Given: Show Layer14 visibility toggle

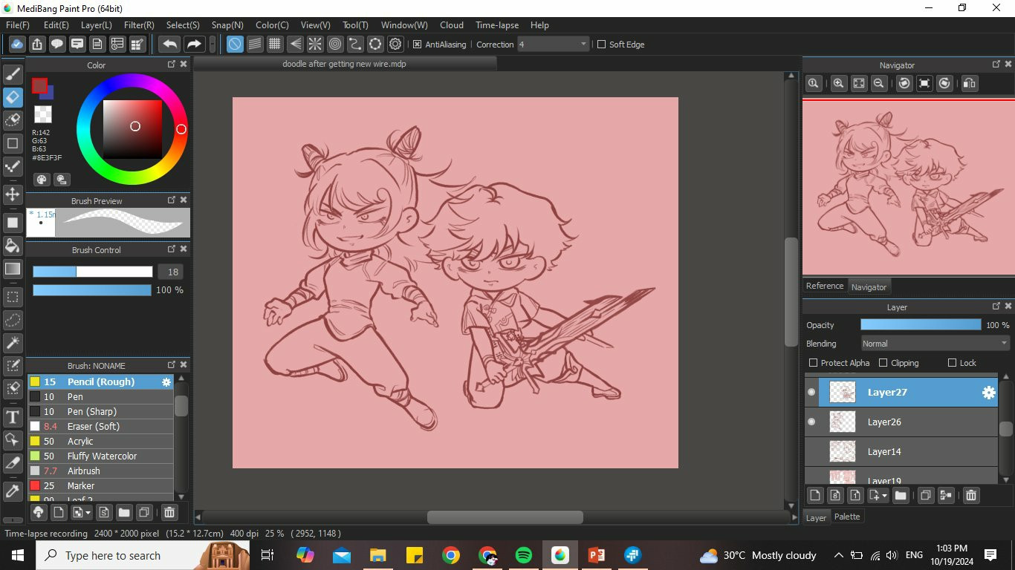Looking at the screenshot, I should (811, 451).
